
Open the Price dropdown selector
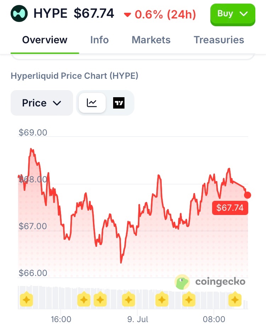[x=42, y=103]
